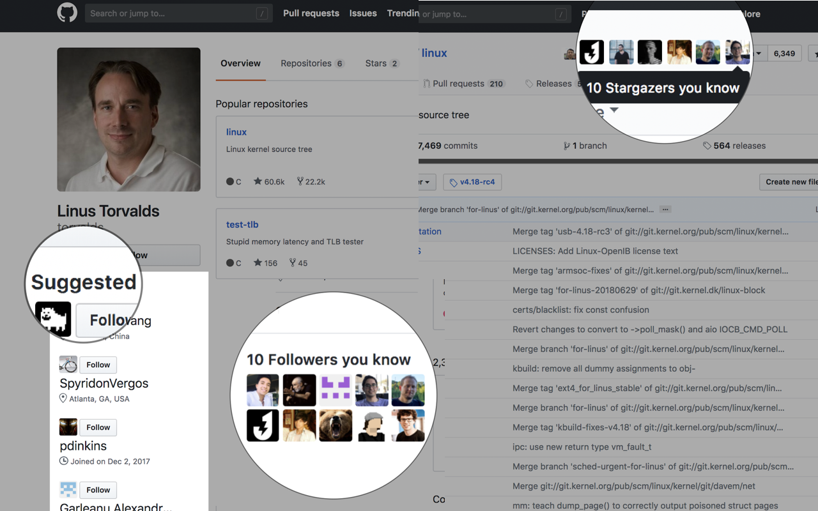Click the Create new file button
The height and width of the screenshot is (511, 818).
790,182
